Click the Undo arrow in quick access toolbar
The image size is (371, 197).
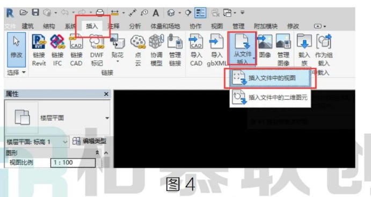(64, 12)
